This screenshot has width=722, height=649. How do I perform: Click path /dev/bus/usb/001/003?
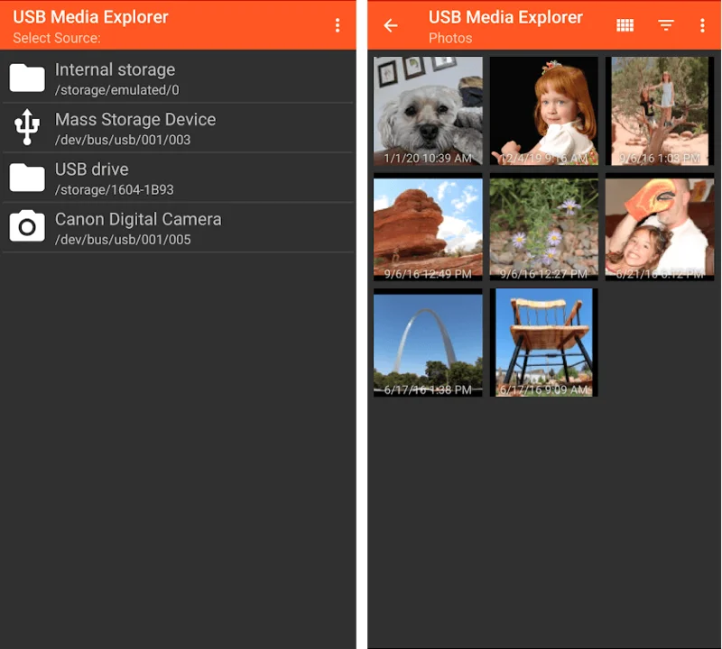point(123,140)
